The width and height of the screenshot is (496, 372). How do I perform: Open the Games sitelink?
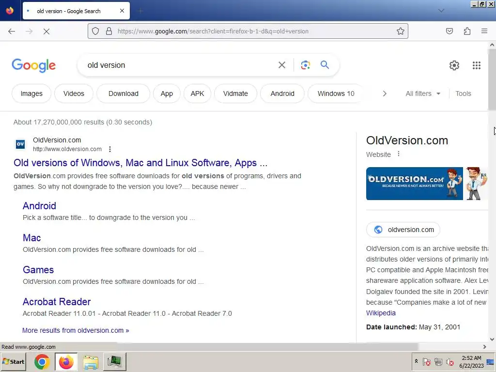[38, 270]
